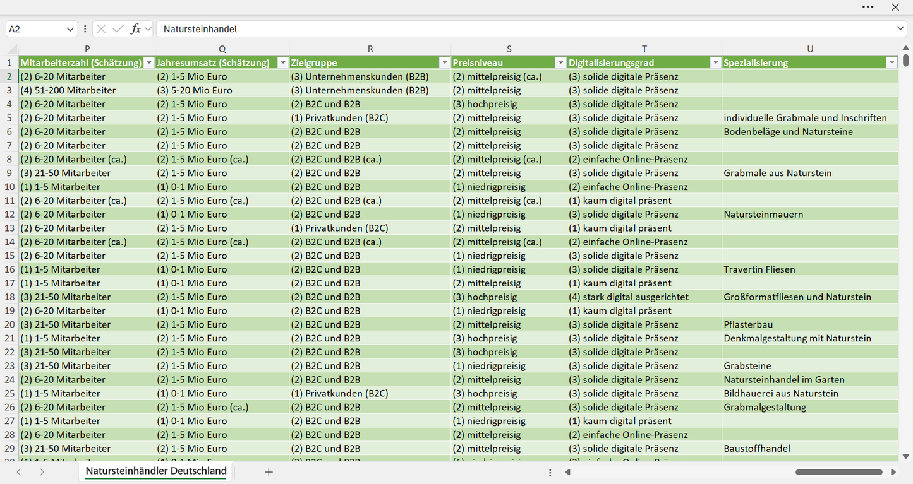Click the horizontal scroll right arrow
This screenshot has height=484, width=913.
pyautogui.click(x=893, y=472)
